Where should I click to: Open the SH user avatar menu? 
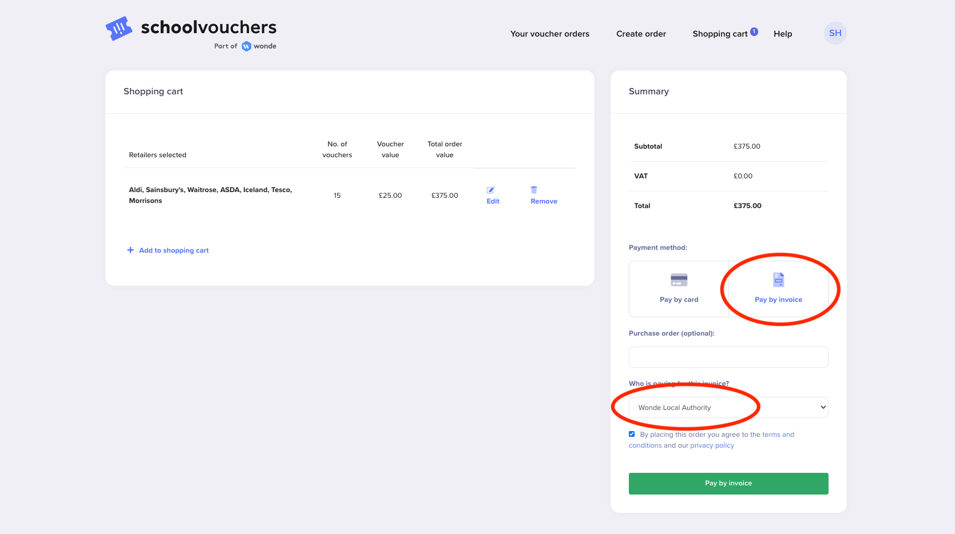pyautogui.click(x=835, y=33)
